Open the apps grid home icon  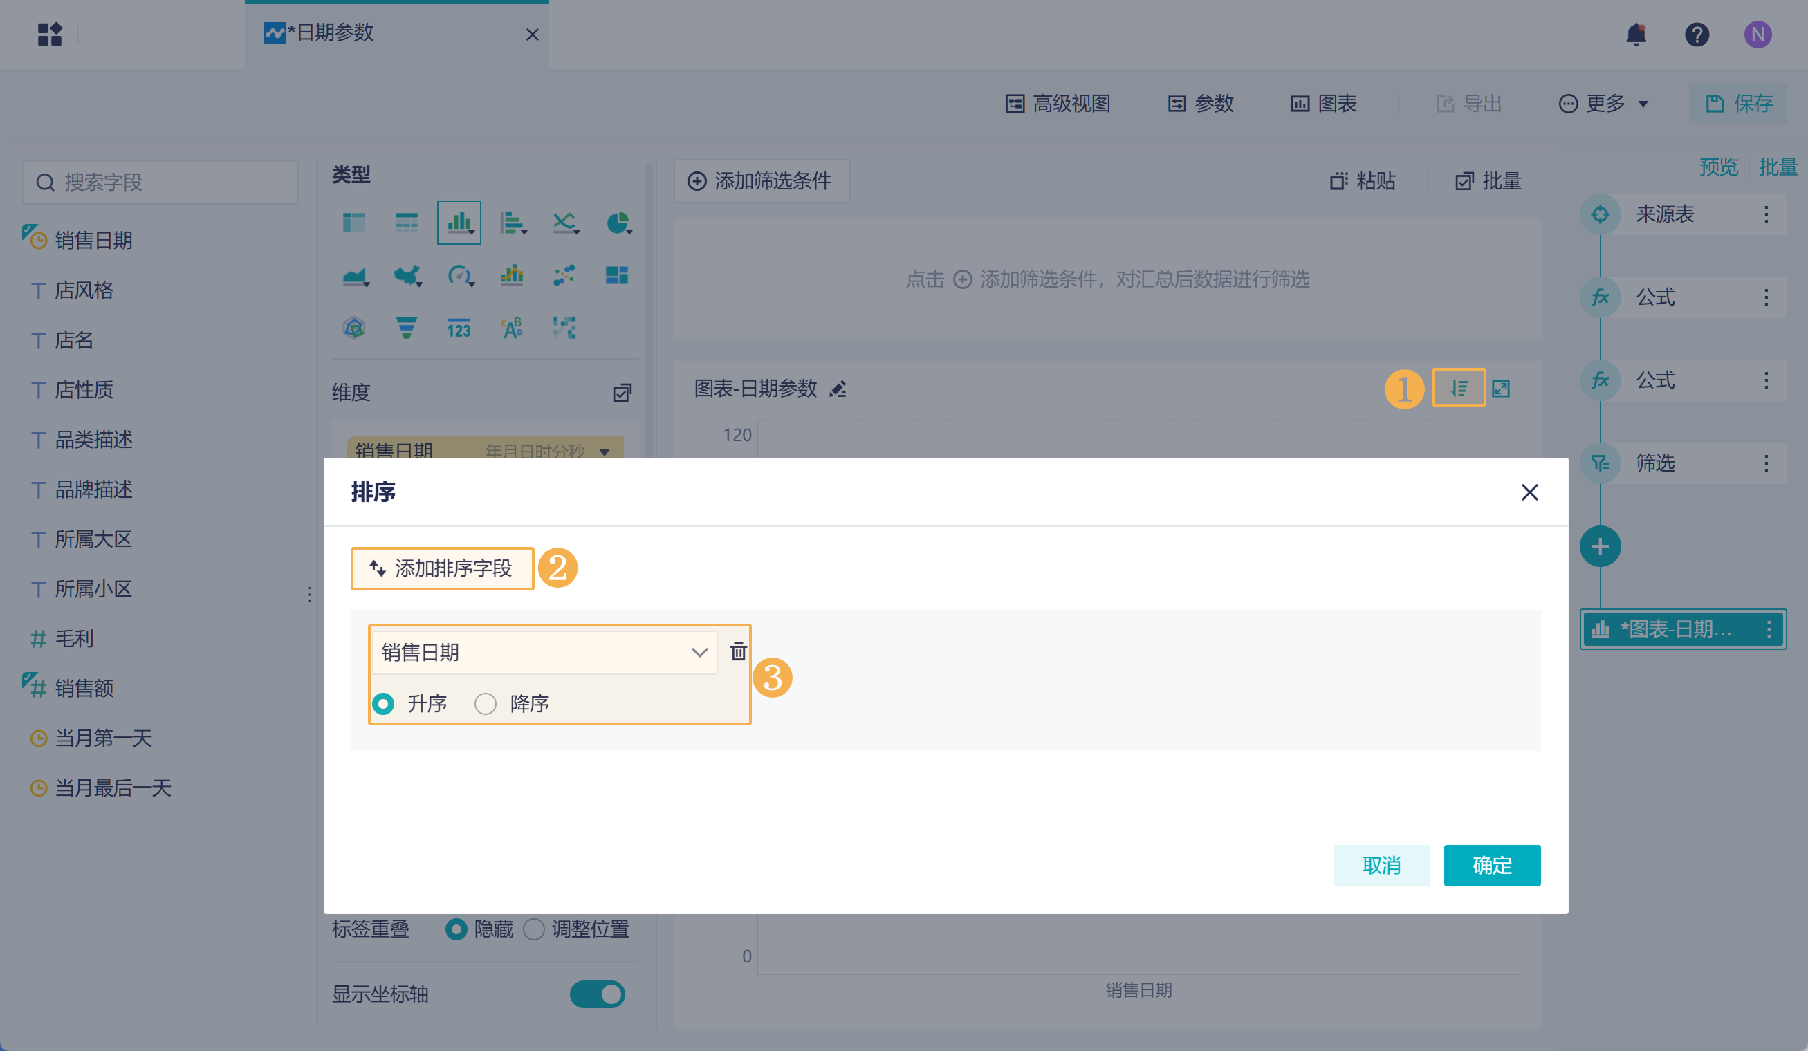tap(50, 34)
